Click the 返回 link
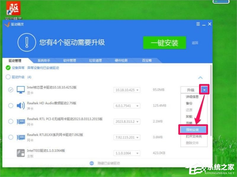Viewport: 237px width, 177px height. point(195,42)
